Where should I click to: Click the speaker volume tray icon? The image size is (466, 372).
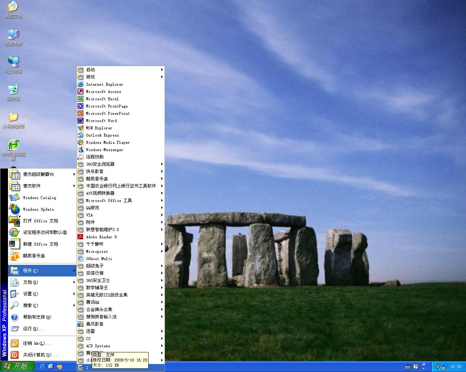point(438,367)
